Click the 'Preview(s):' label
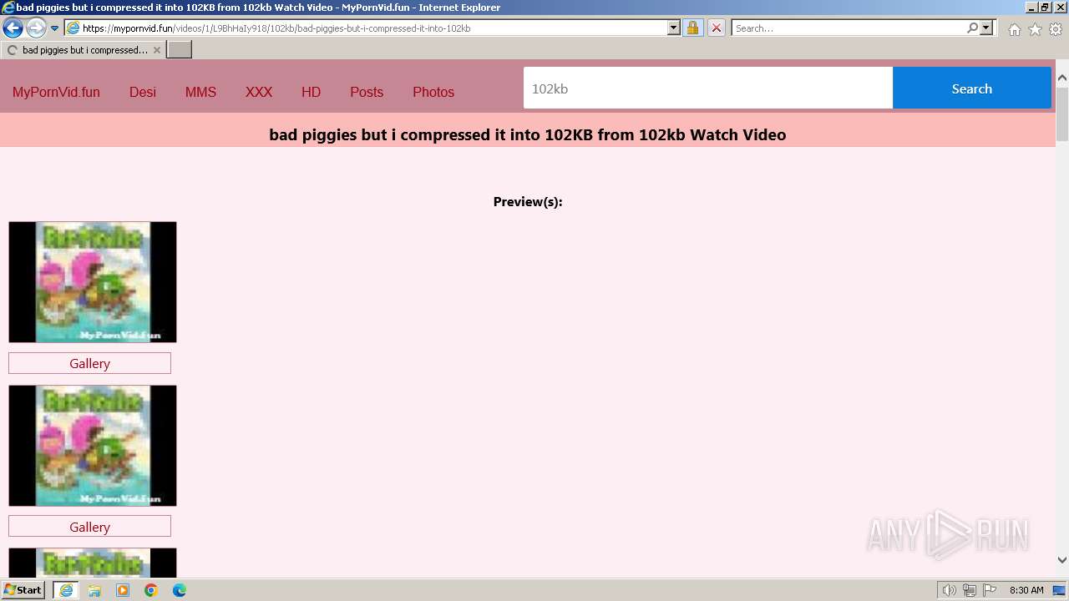Image resolution: width=1069 pixels, height=601 pixels. click(x=528, y=201)
